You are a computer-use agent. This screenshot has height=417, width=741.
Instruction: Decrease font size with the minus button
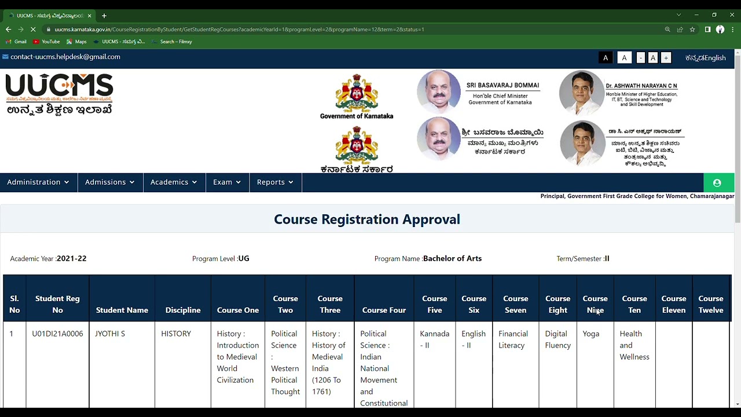coord(640,58)
